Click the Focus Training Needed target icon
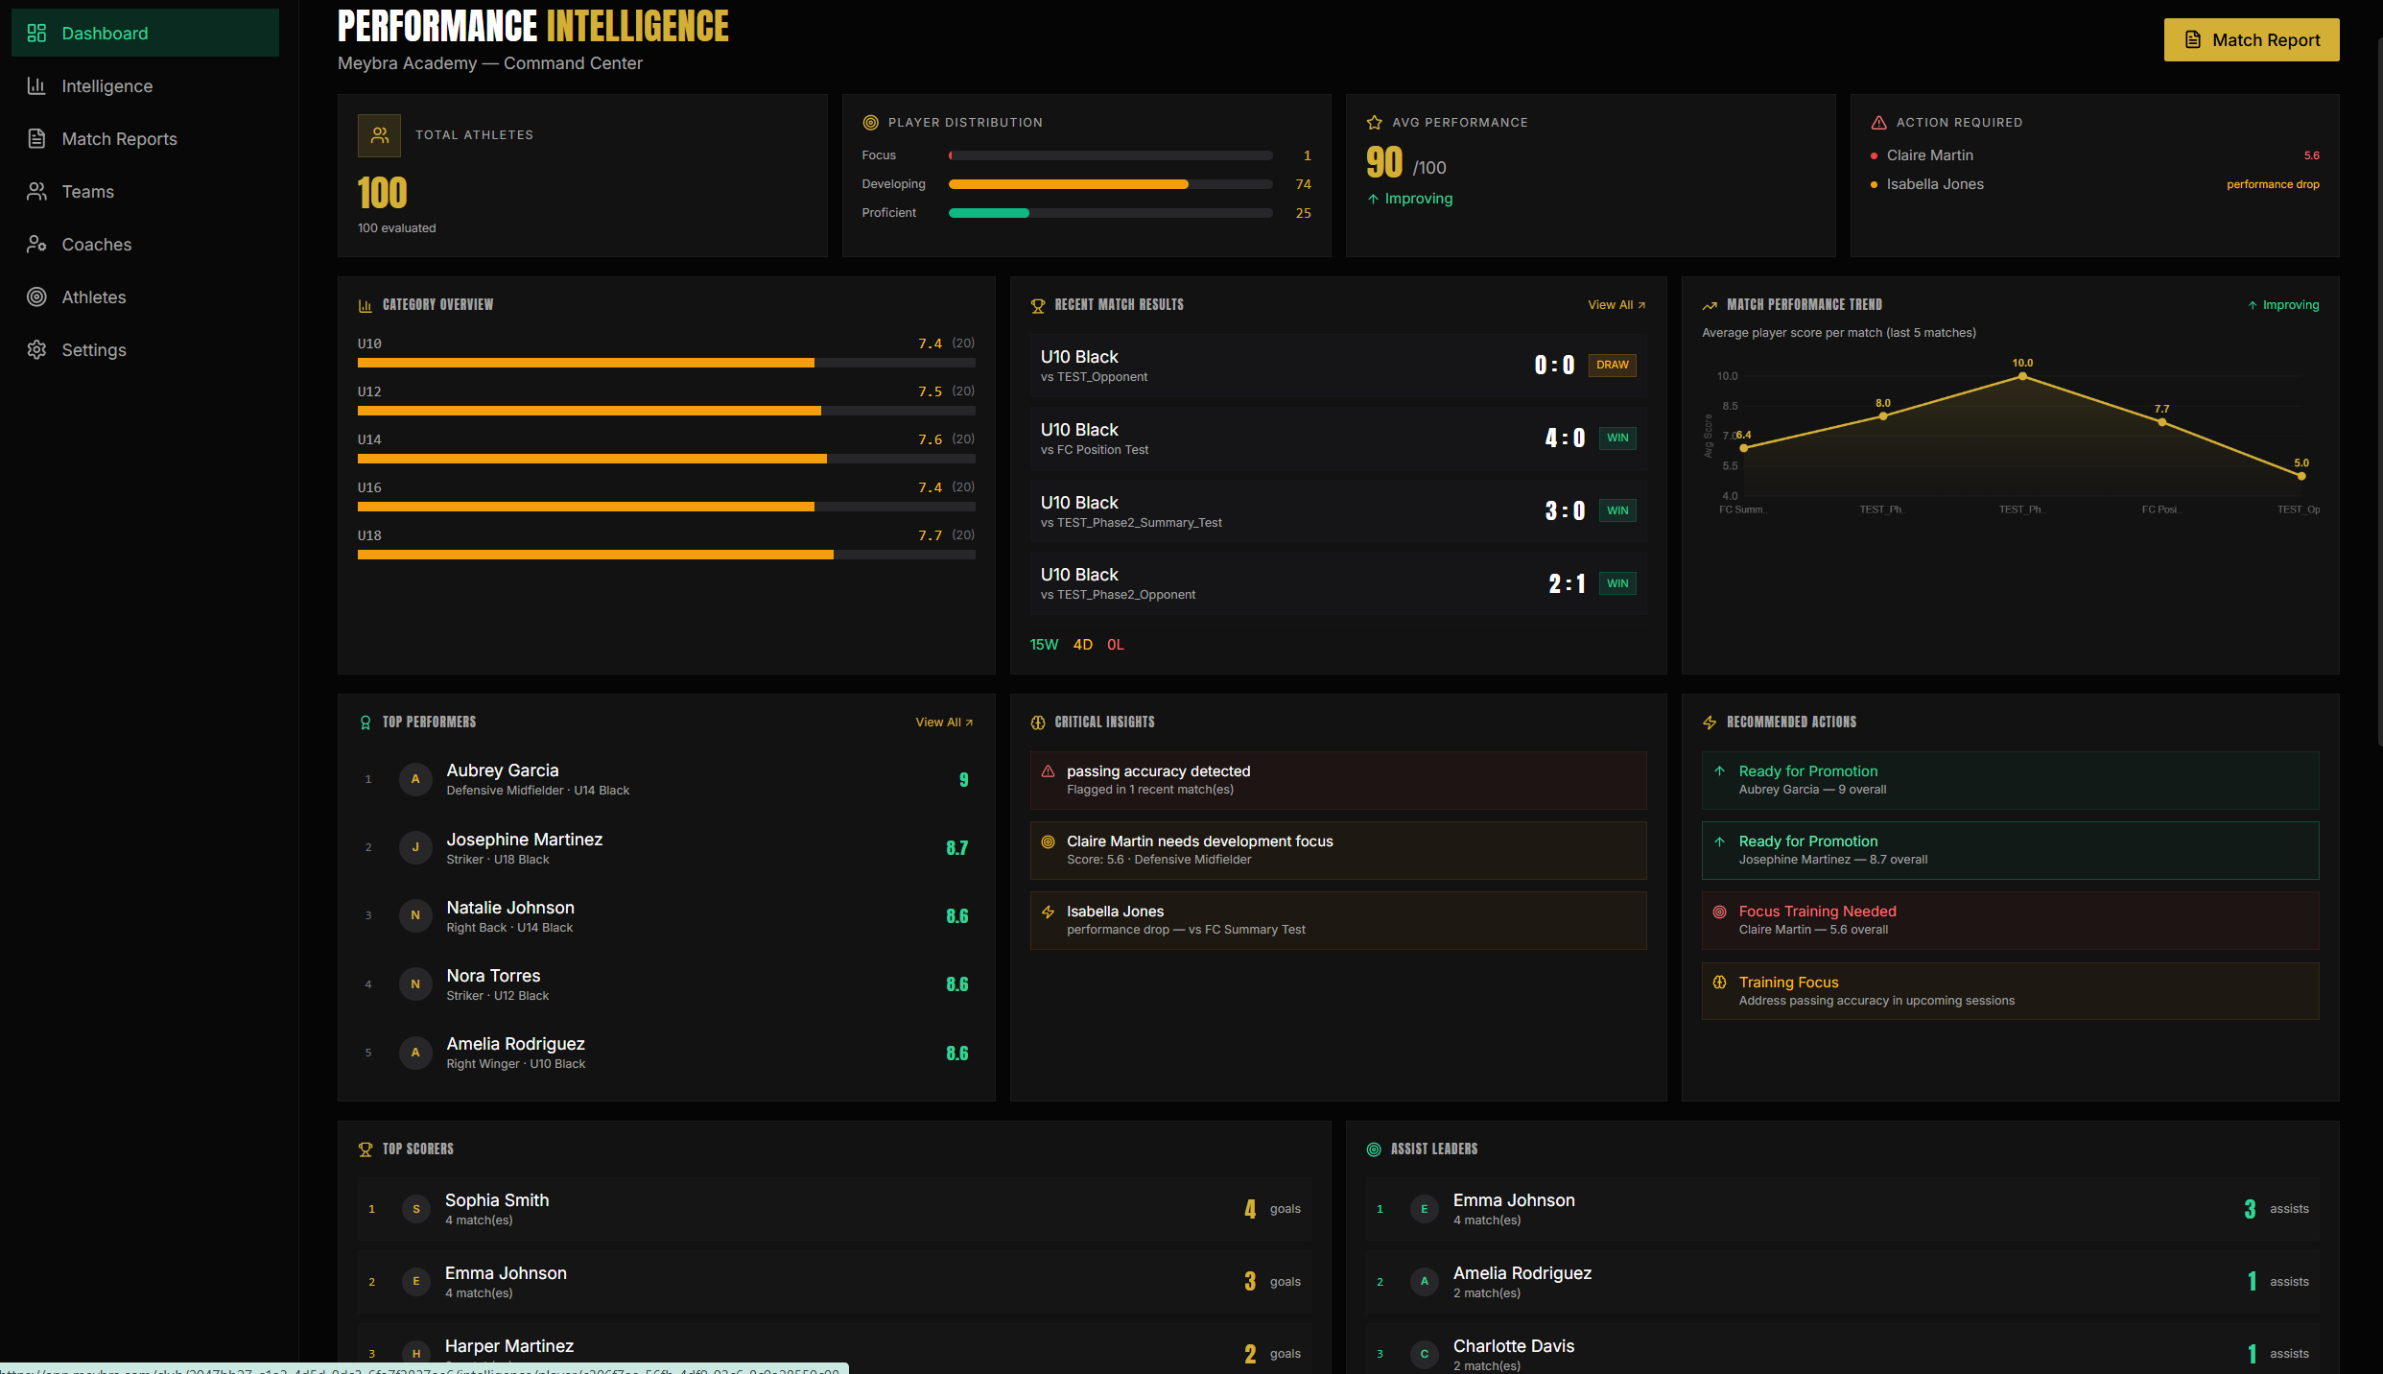This screenshot has height=1374, width=2383. (1720, 912)
